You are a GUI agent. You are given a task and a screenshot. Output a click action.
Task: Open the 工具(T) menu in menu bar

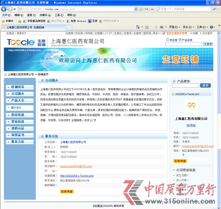59,15
